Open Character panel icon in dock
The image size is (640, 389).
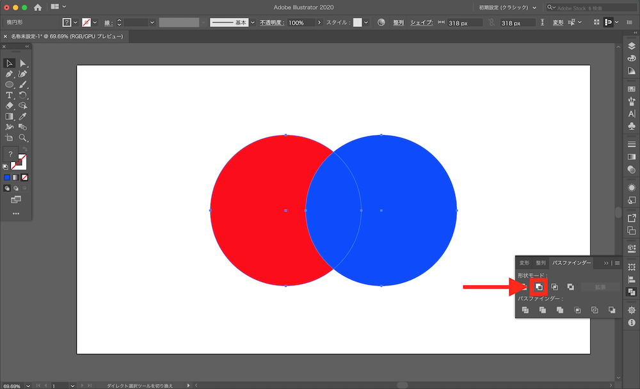click(x=632, y=114)
